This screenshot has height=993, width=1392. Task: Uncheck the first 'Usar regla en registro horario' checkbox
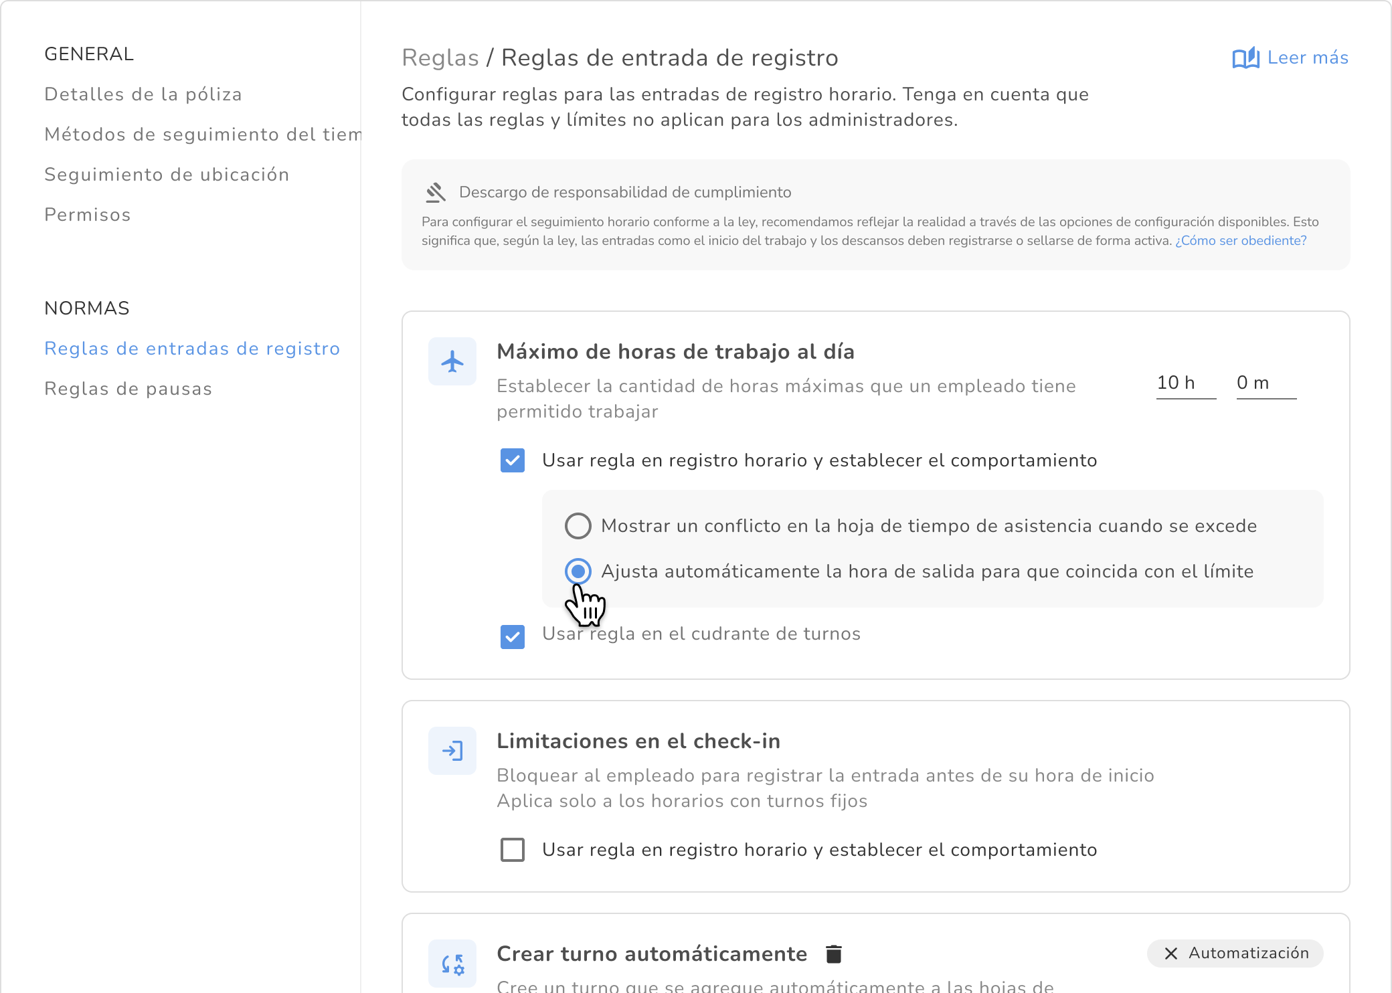pyautogui.click(x=513, y=460)
